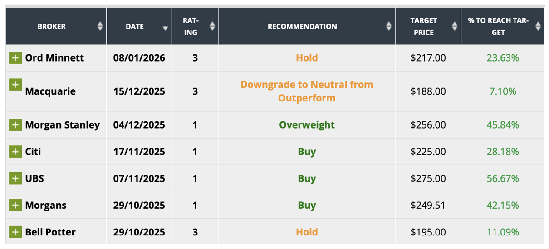Click the plus icon beside Morgans
Screen dimensions: 549x249
15,205
